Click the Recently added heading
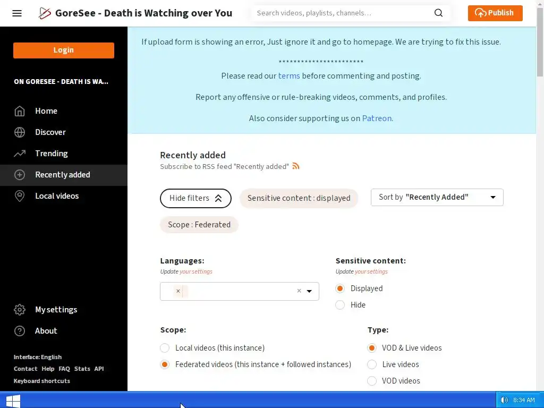Viewport: 544px width, 408px height. click(x=193, y=155)
